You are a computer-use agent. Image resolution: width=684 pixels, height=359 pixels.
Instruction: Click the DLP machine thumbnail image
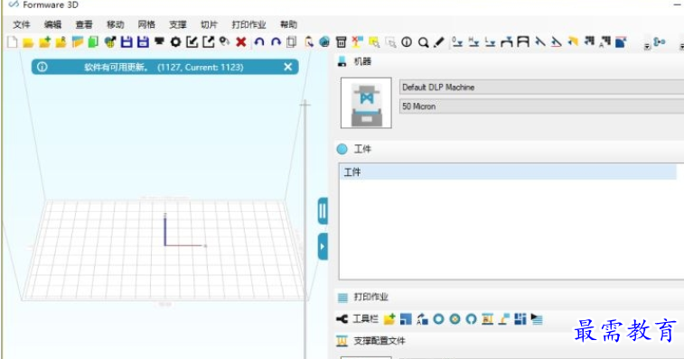[366, 103]
